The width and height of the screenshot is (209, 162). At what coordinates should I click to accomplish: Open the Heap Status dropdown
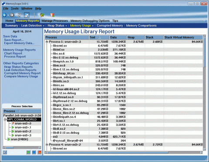[57, 26]
